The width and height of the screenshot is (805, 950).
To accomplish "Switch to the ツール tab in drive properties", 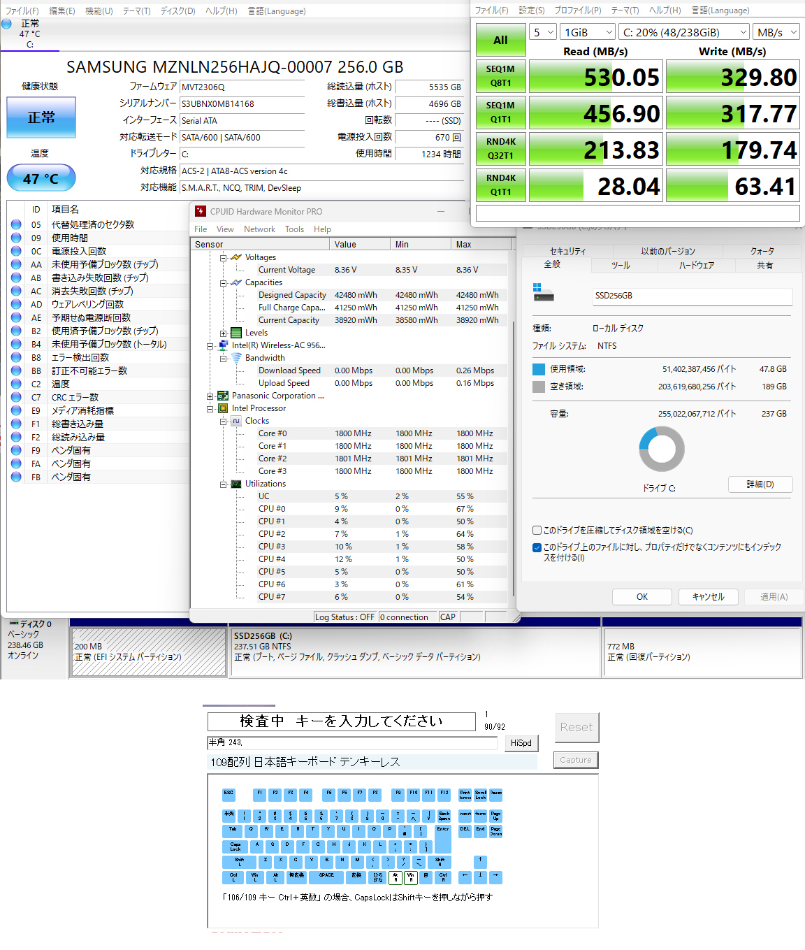I will [621, 266].
